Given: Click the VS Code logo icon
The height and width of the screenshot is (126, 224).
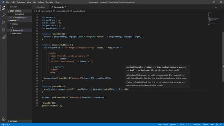Looking at the screenshot, I should pyautogui.click(x=2, y=2).
